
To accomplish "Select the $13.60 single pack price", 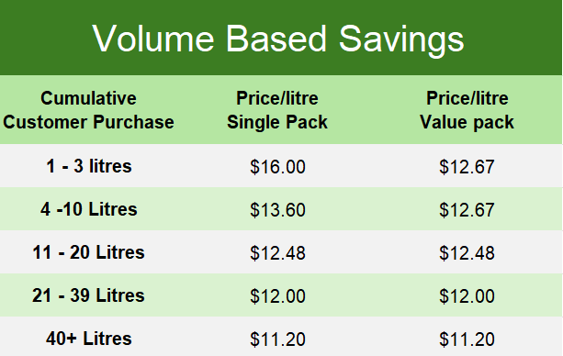I will (x=277, y=210).
